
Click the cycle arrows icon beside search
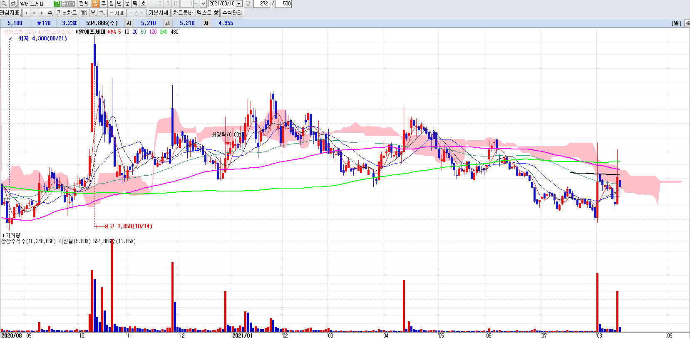coord(13,4)
